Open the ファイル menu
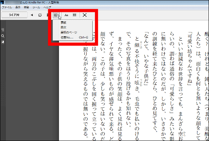209x141 pixels. point(7,7)
